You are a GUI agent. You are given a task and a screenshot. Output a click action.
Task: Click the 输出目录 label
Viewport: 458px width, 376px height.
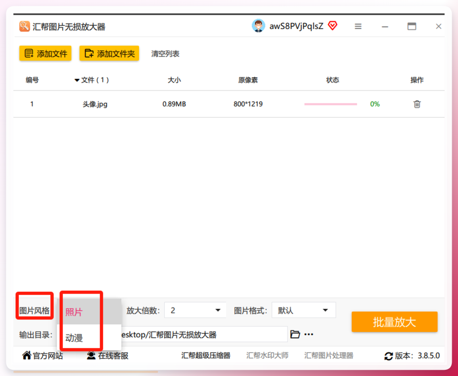coord(35,334)
